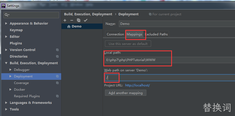Select the Demo server entry
Screen dimensions: 235x116
[x=82, y=26]
